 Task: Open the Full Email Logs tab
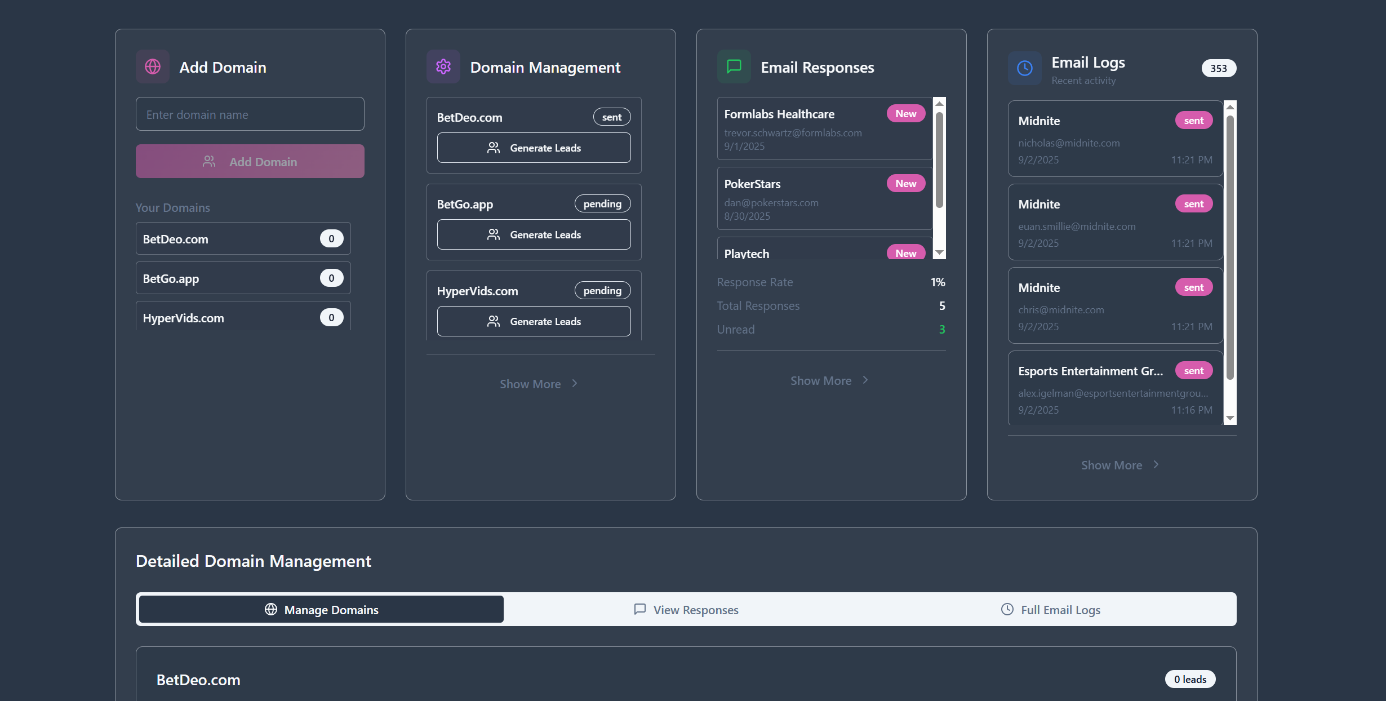(1050, 610)
